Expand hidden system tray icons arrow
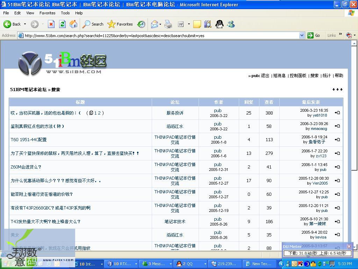Screen dimensions: 358x269 pos(281,264)
